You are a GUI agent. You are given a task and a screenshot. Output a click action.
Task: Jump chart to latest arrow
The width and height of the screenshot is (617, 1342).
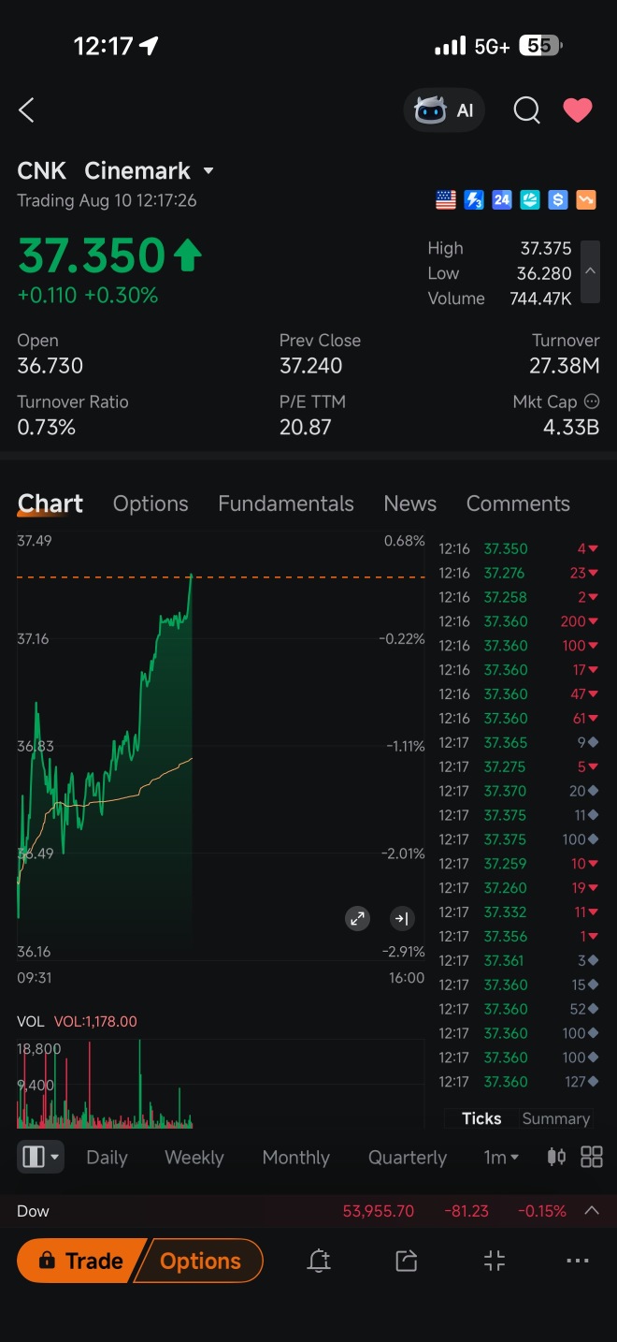(402, 919)
